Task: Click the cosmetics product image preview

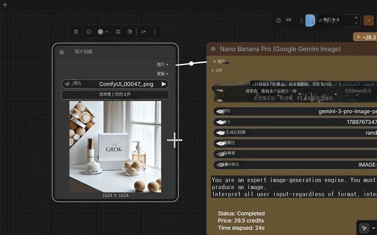Action: (115, 146)
